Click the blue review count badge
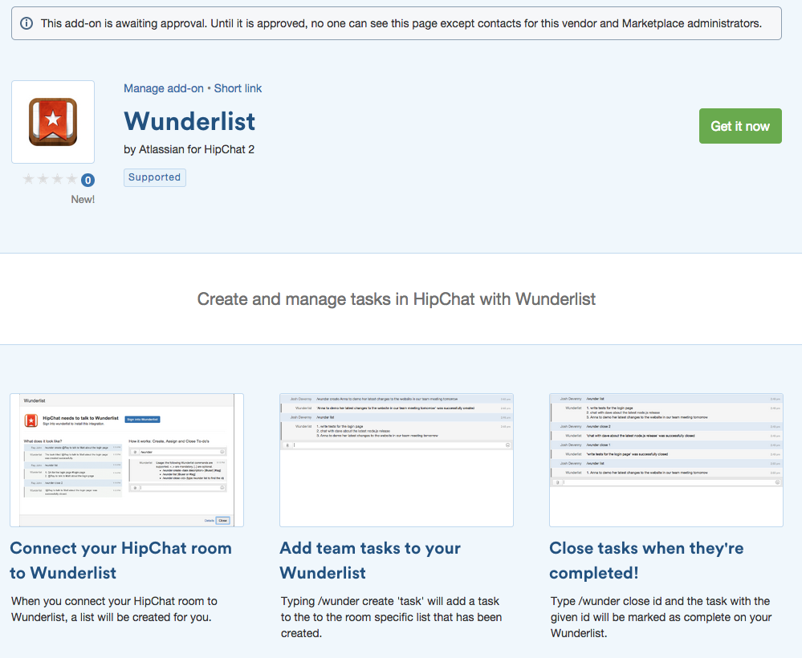The image size is (802, 658). (x=88, y=181)
